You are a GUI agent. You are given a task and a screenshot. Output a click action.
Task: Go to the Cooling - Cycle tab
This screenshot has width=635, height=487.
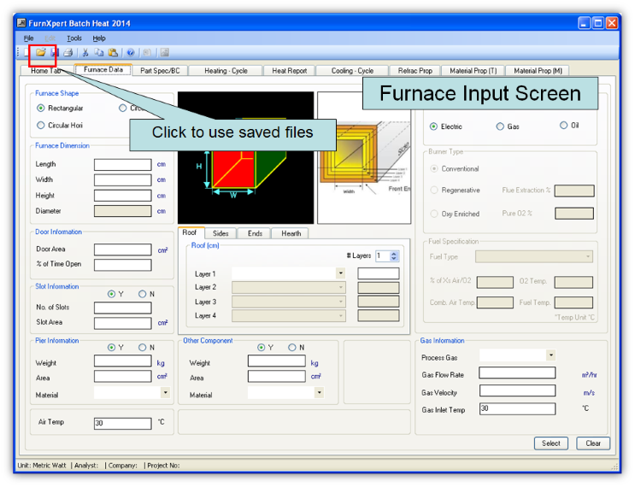(x=352, y=71)
